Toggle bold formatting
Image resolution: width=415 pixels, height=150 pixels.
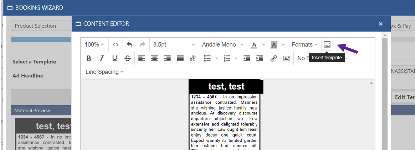tap(89, 58)
